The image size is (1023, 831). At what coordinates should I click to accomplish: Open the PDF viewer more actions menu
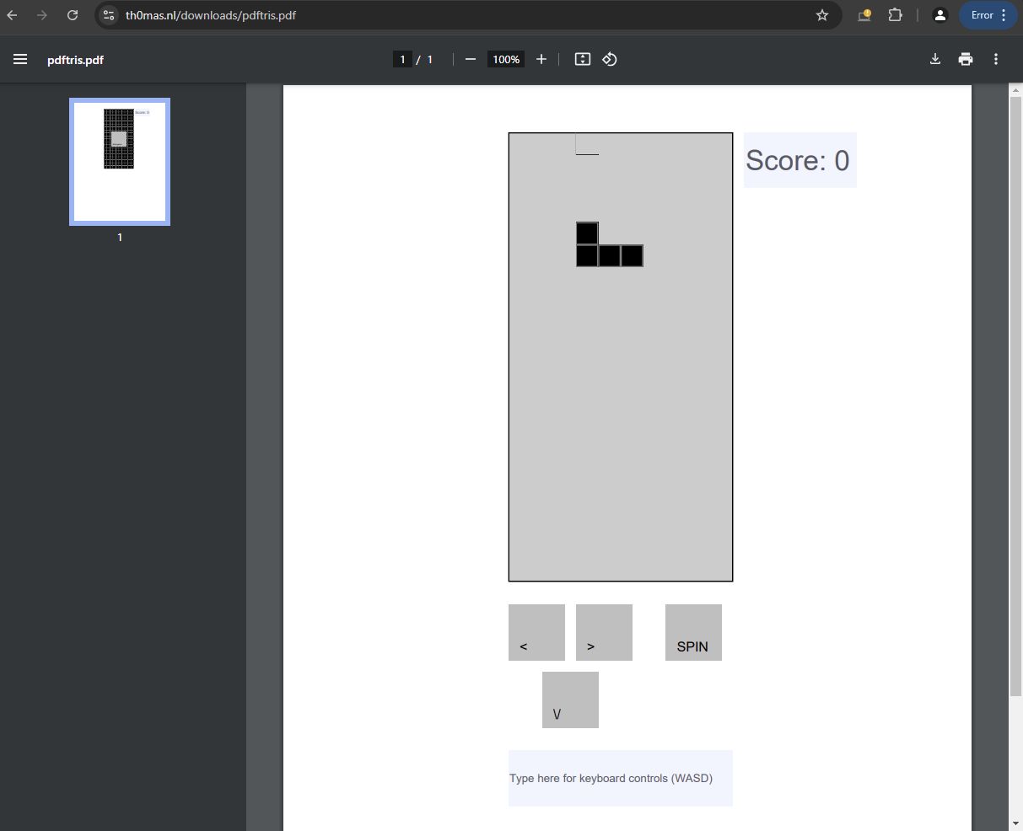(x=996, y=59)
